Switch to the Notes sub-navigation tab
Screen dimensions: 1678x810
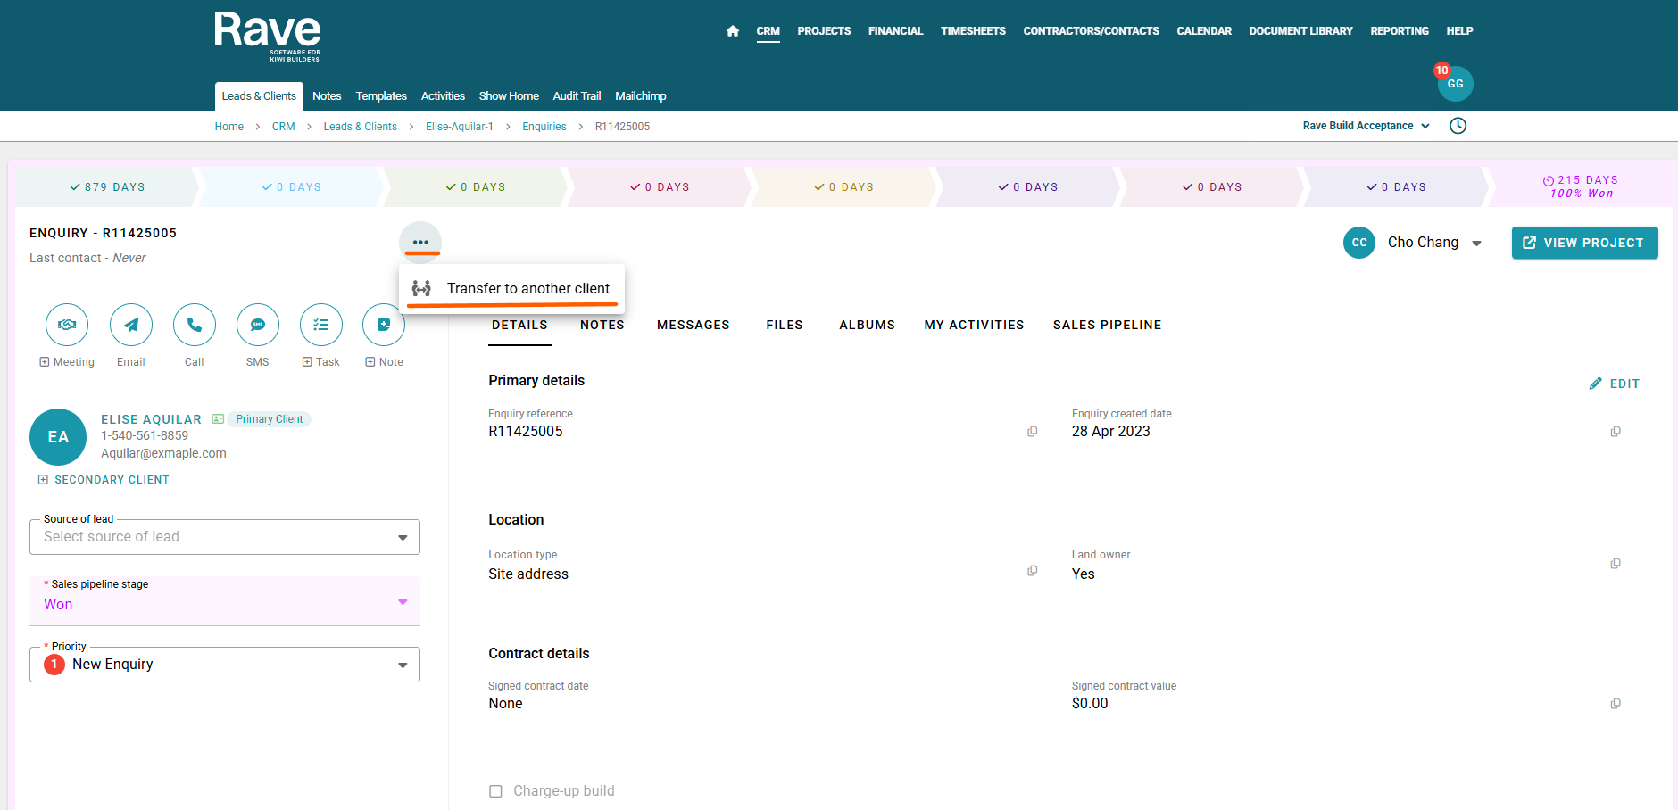pyautogui.click(x=327, y=96)
